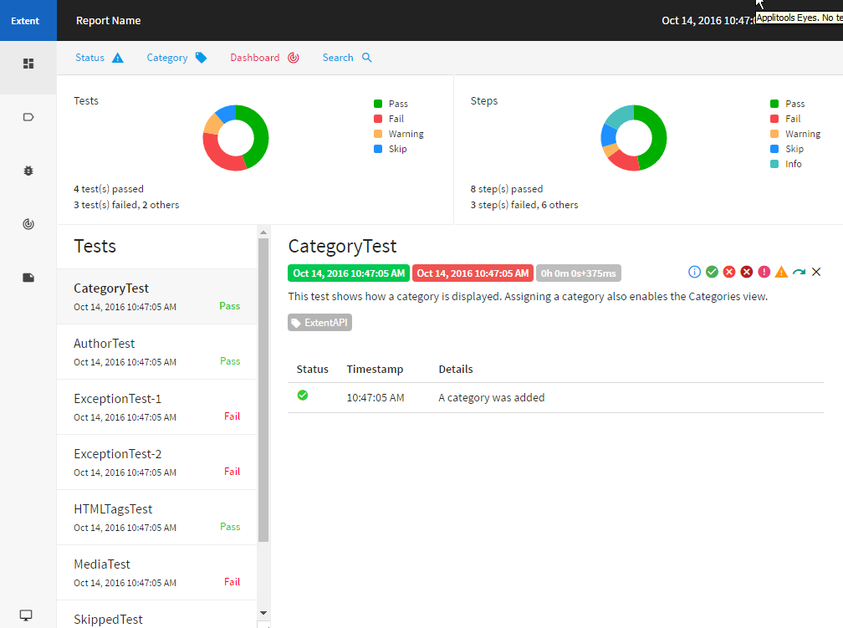
Task: Filter steps by orange warning triangle icon
Action: pos(781,272)
